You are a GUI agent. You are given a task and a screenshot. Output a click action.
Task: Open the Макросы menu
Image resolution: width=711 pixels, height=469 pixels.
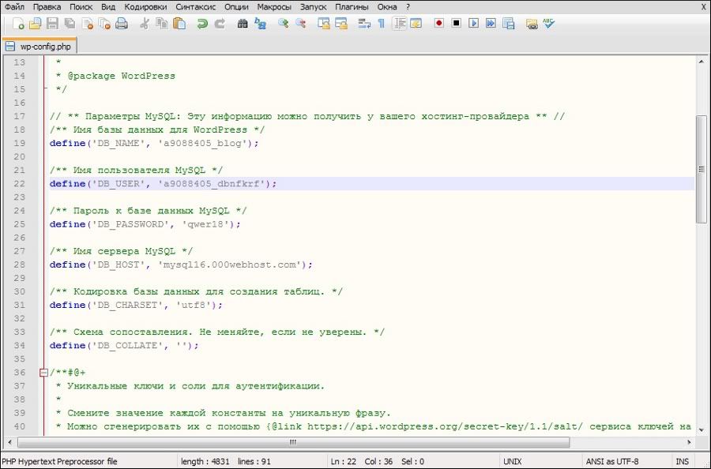[x=274, y=7]
